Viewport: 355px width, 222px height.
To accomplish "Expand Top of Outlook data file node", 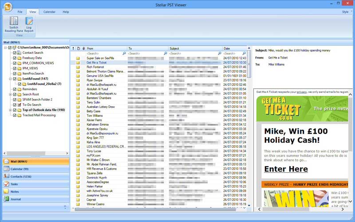I will [10, 110].
